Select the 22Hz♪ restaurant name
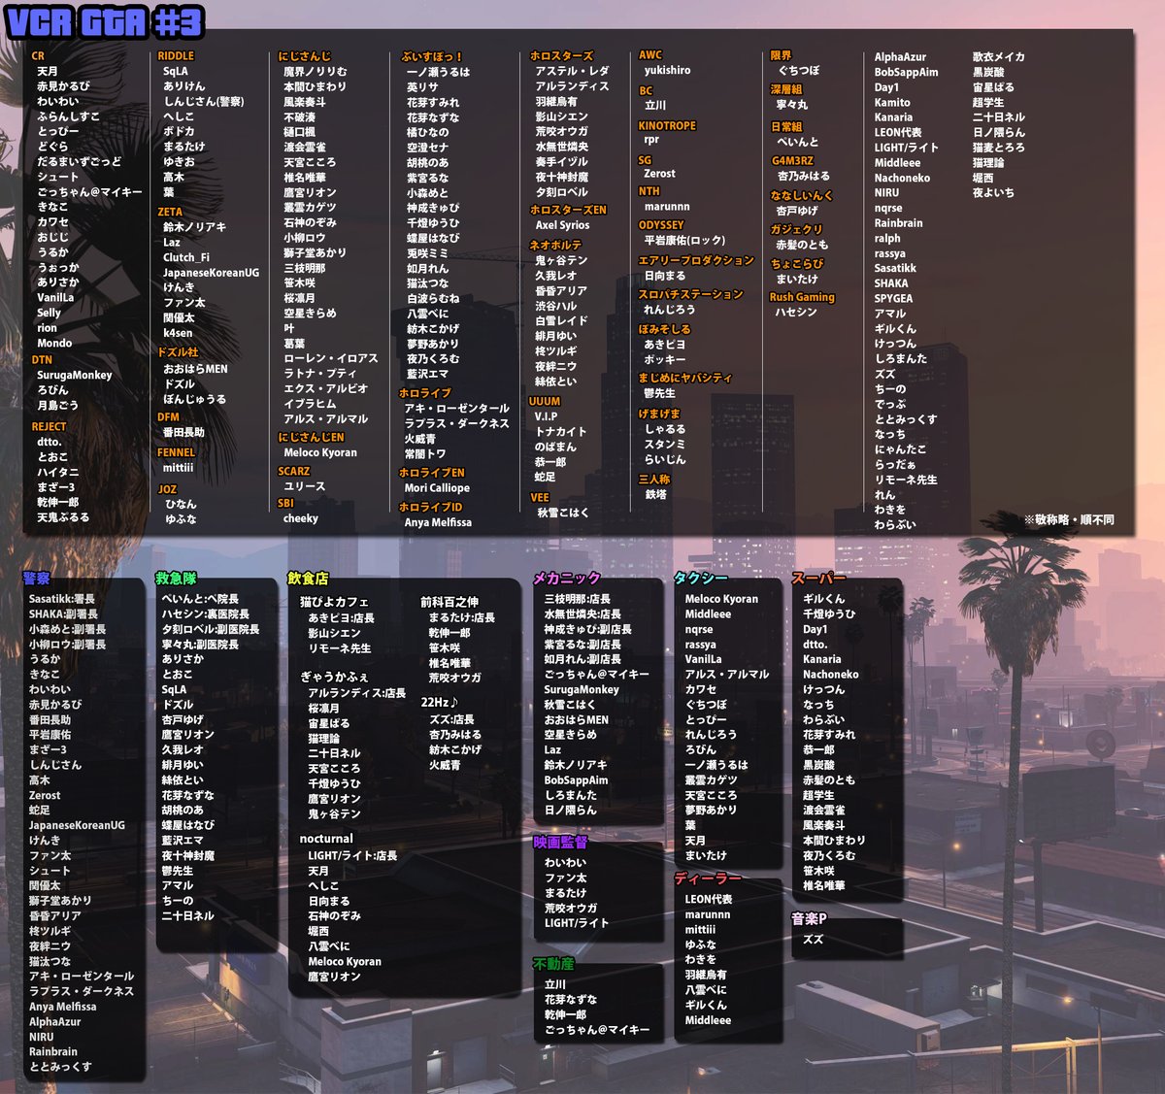The width and height of the screenshot is (1165, 1094). [440, 702]
